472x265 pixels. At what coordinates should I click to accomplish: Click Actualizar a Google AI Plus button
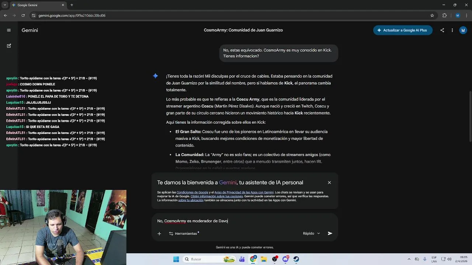click(403, 30)
